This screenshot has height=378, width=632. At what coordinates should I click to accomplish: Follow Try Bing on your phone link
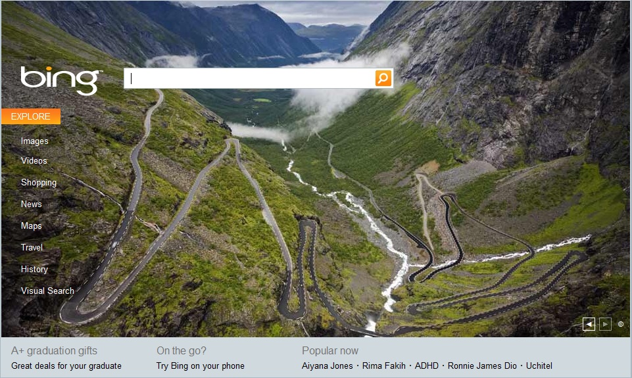(201, 366)
